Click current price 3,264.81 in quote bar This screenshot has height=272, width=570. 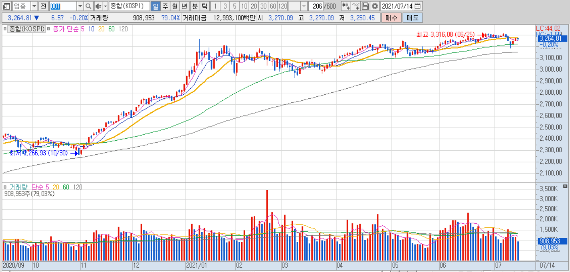pos(20,18)
